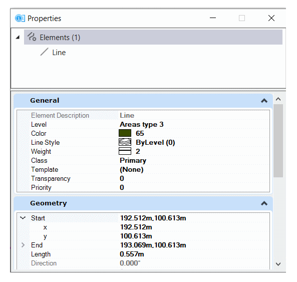Click the Template property label
297x282 pixels.
tap(45, 169)
